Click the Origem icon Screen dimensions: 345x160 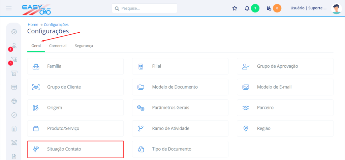(36, 108)
